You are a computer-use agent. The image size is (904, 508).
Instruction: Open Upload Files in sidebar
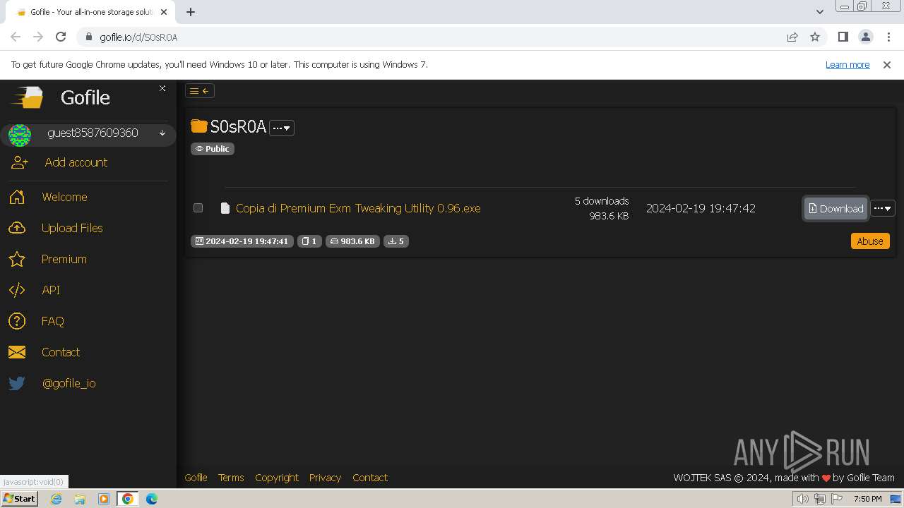coord(72,228)
